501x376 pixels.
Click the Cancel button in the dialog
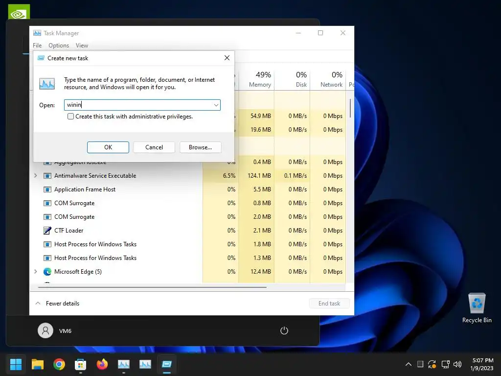(154, 147)
